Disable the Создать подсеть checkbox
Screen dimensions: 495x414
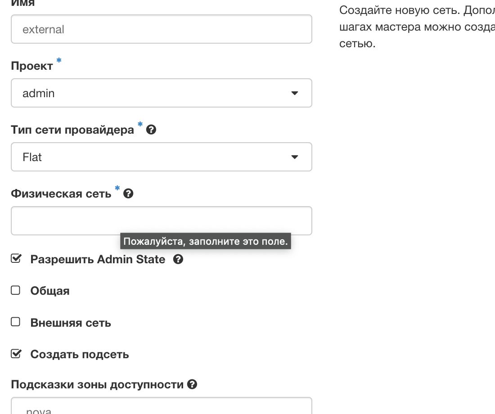point(16,354)
